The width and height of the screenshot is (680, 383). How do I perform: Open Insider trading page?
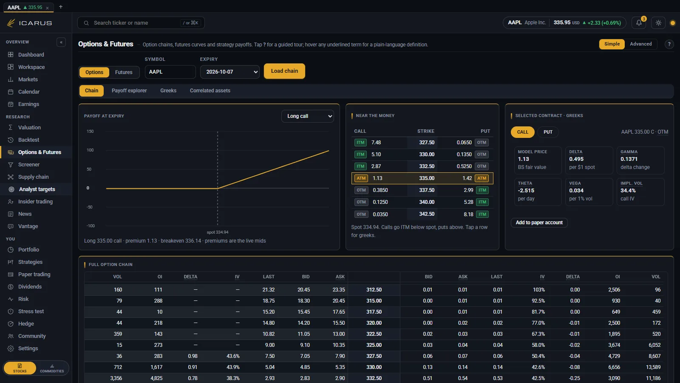pyautogui.click(x=36, y=202)
